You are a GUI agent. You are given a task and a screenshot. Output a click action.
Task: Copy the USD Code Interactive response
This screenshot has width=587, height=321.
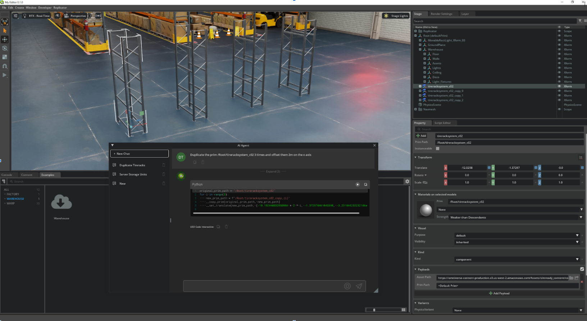point(218,227)
